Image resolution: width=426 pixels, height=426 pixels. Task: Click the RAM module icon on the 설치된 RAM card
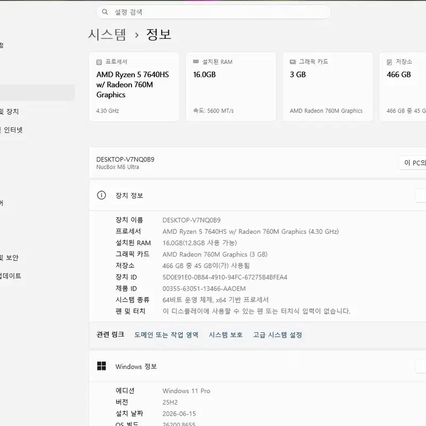pos(196,62)
